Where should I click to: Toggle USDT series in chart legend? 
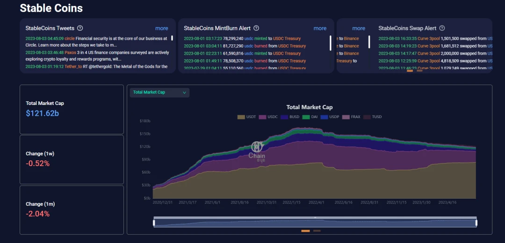[246, 117]
